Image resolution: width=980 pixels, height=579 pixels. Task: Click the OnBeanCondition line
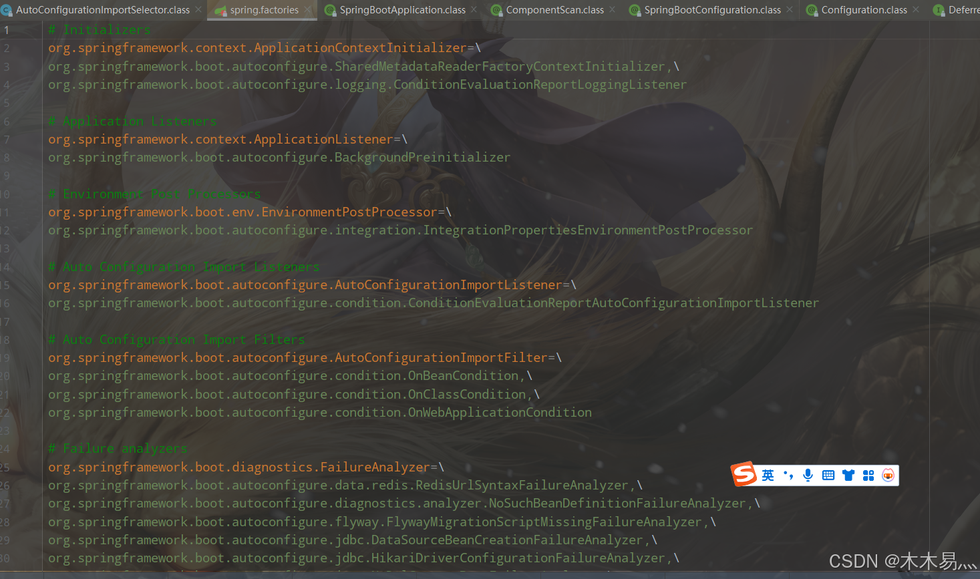[291, 376]
